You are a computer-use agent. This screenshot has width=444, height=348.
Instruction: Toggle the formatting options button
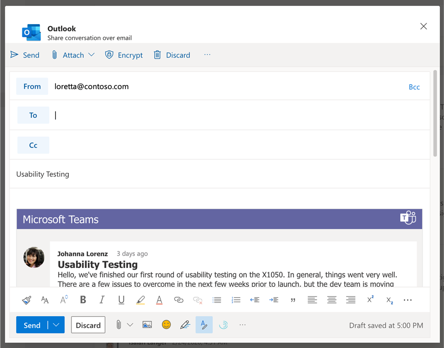204,325
